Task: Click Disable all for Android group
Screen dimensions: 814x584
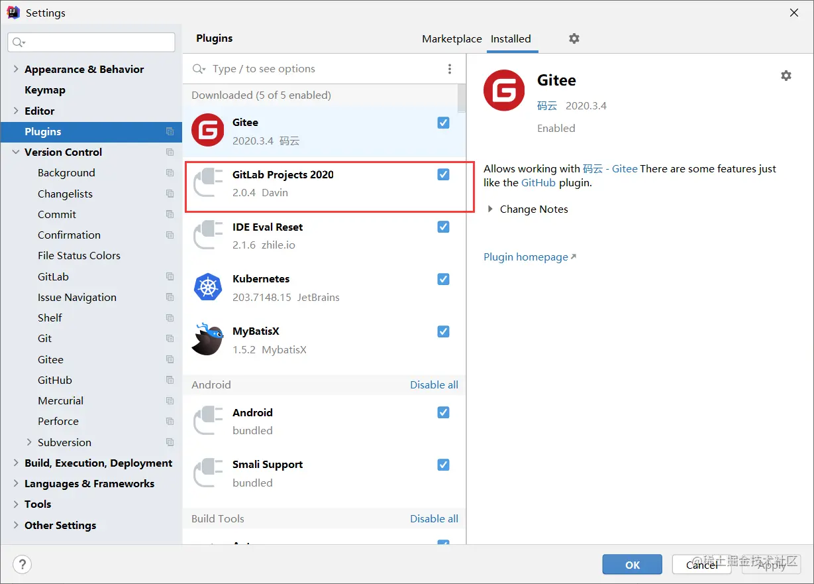Action: (x=434, y=384)
